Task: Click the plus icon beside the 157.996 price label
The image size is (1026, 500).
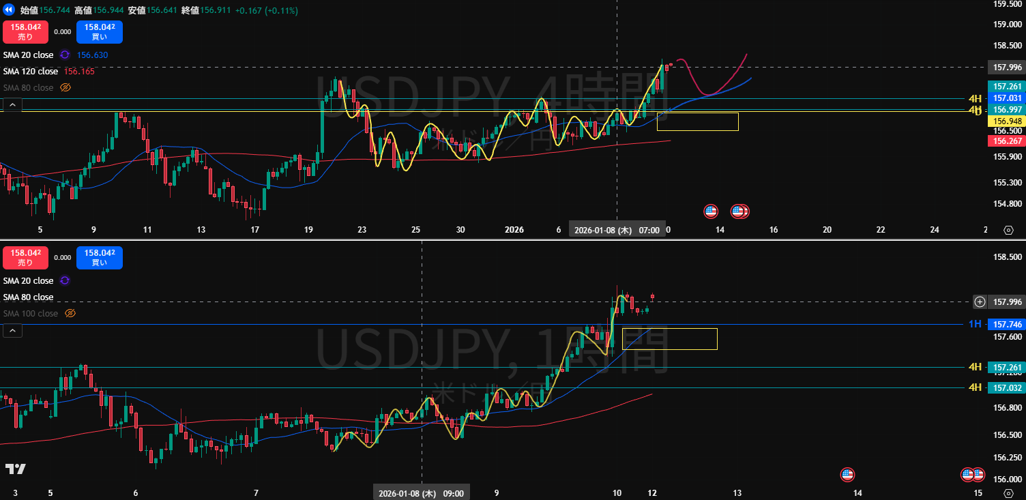Action: click(x=980, y=302)
